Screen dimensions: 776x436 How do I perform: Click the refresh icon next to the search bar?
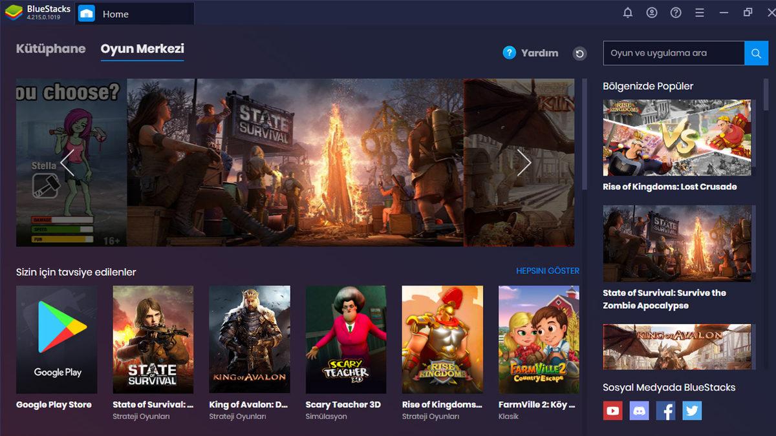point(579,54)
